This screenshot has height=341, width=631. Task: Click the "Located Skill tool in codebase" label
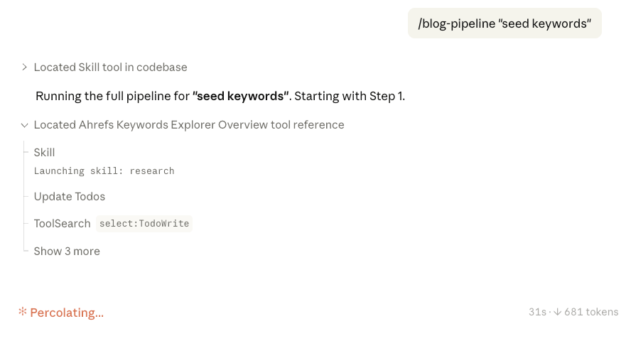click(110, 67)
